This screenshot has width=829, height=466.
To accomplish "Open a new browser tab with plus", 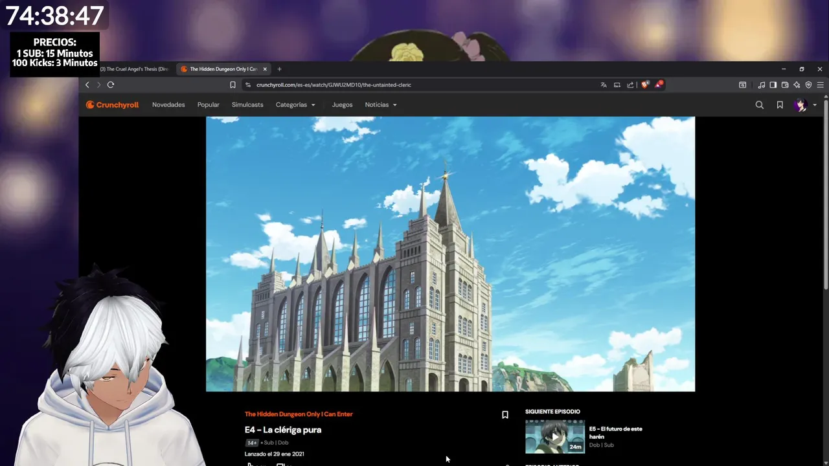I will click(279, 69).
